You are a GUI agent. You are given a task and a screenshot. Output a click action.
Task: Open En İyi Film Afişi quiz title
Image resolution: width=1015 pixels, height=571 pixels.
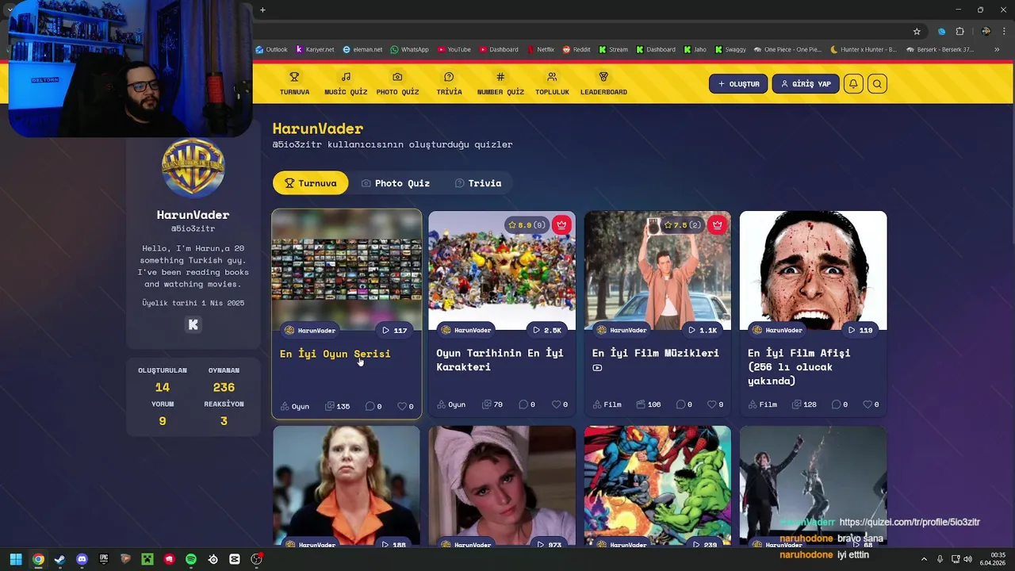click(799, 366)
